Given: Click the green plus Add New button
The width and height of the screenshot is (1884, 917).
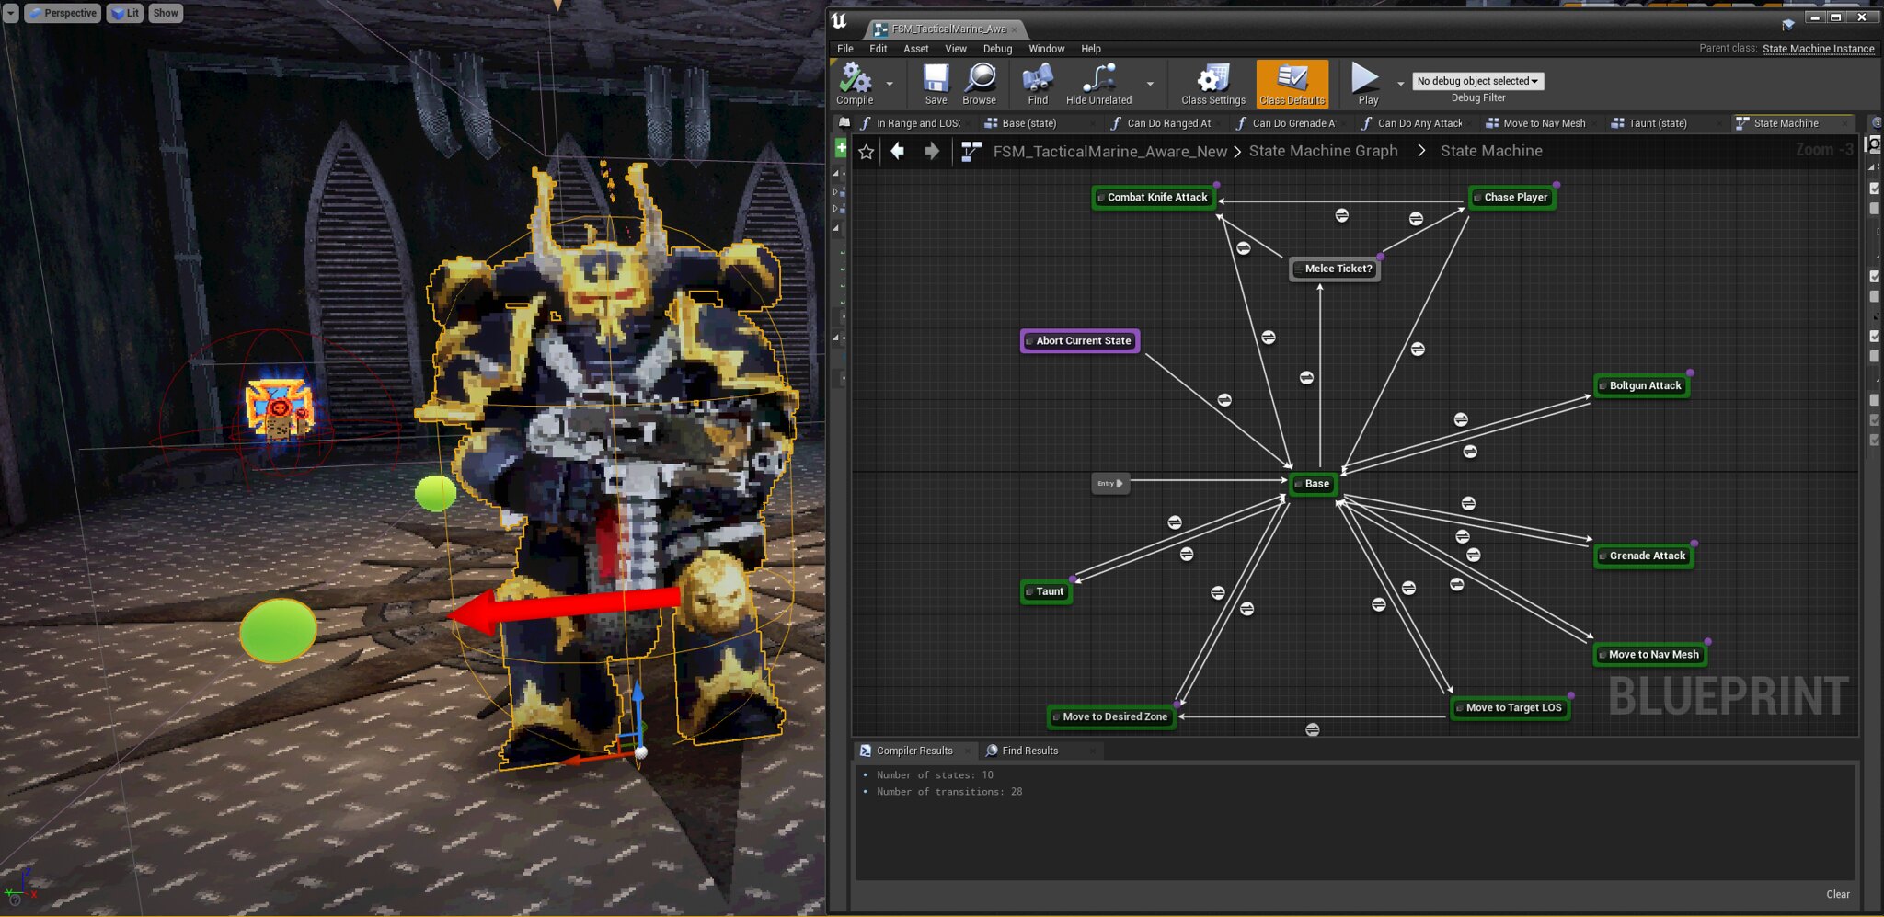Looking at the screenshot, I should point(841,147).
